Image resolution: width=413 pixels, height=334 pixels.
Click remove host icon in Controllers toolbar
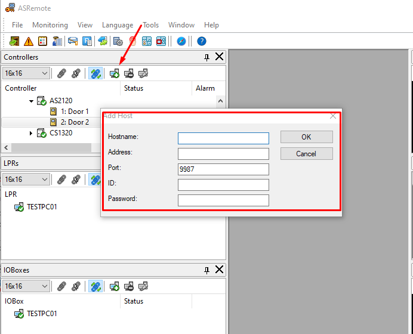[x=129, y=73]
